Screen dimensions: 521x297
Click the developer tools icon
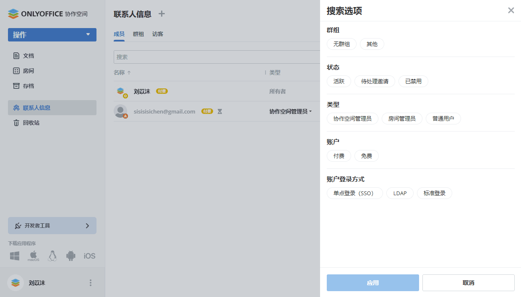click(x=18, y=225)
